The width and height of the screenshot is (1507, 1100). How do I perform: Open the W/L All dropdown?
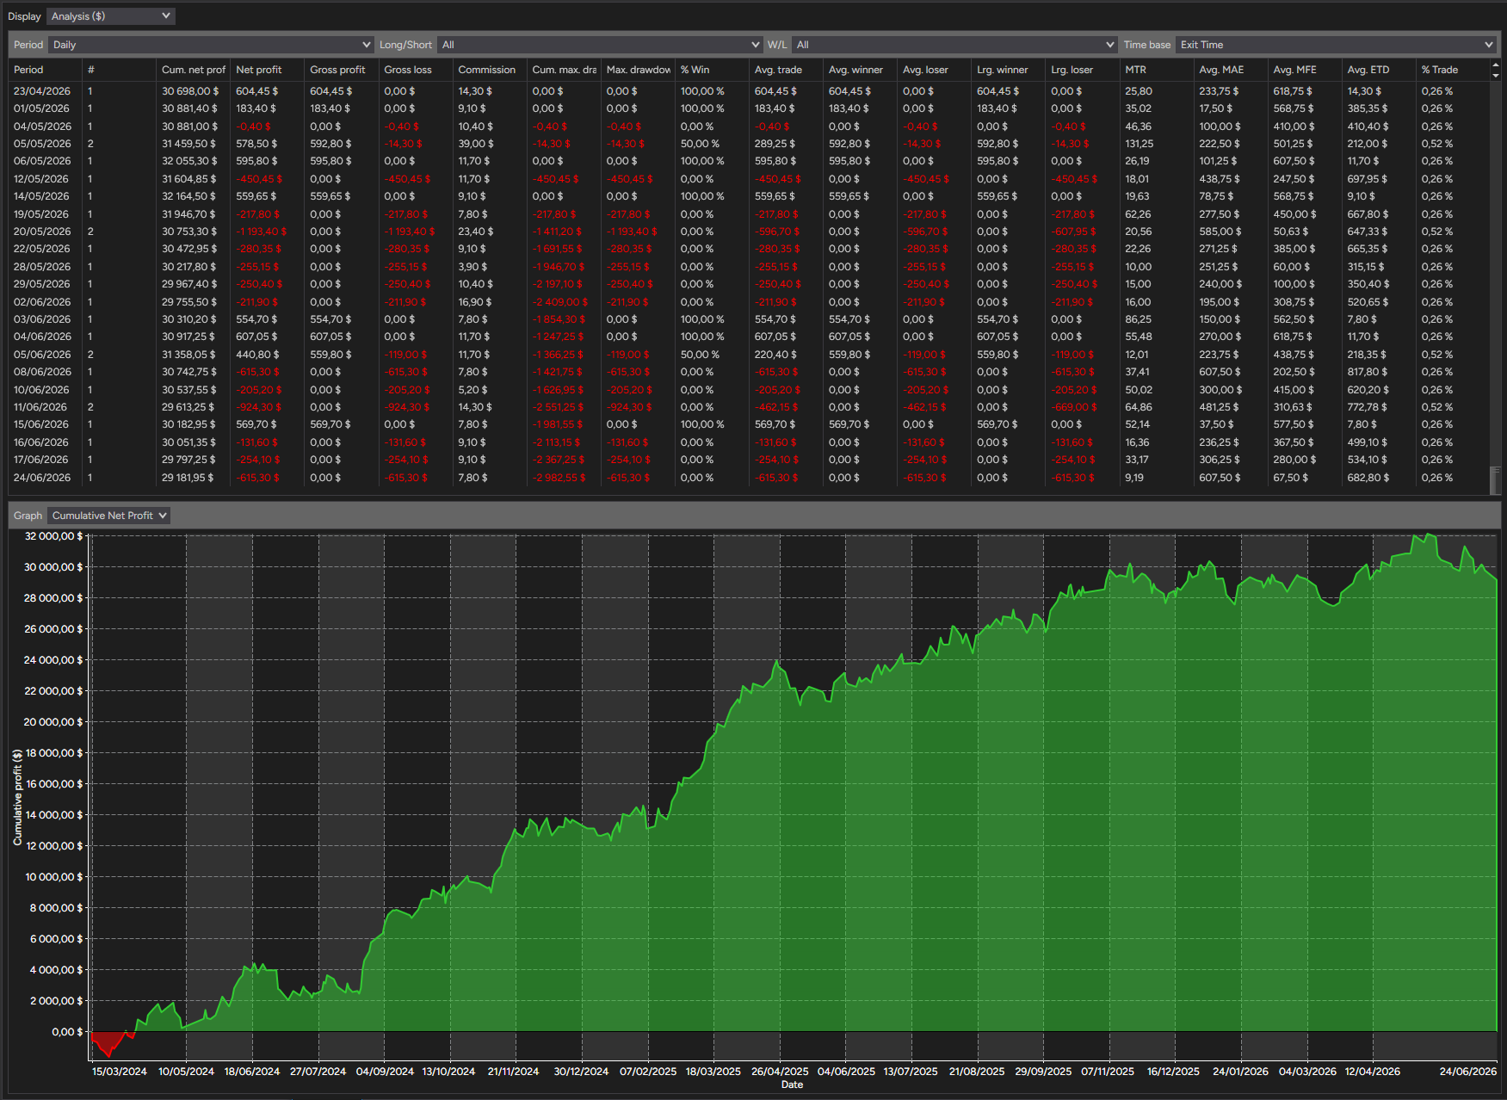pyautogui.click(x=954, y=45)
